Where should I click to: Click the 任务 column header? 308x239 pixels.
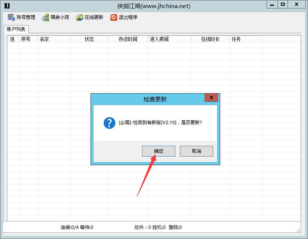[x=246, y=39]
